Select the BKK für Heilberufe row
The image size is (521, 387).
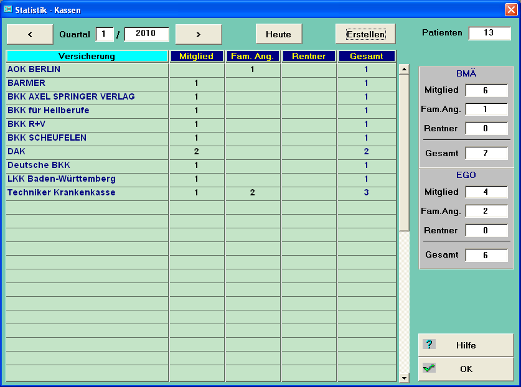tap(201, 110)
